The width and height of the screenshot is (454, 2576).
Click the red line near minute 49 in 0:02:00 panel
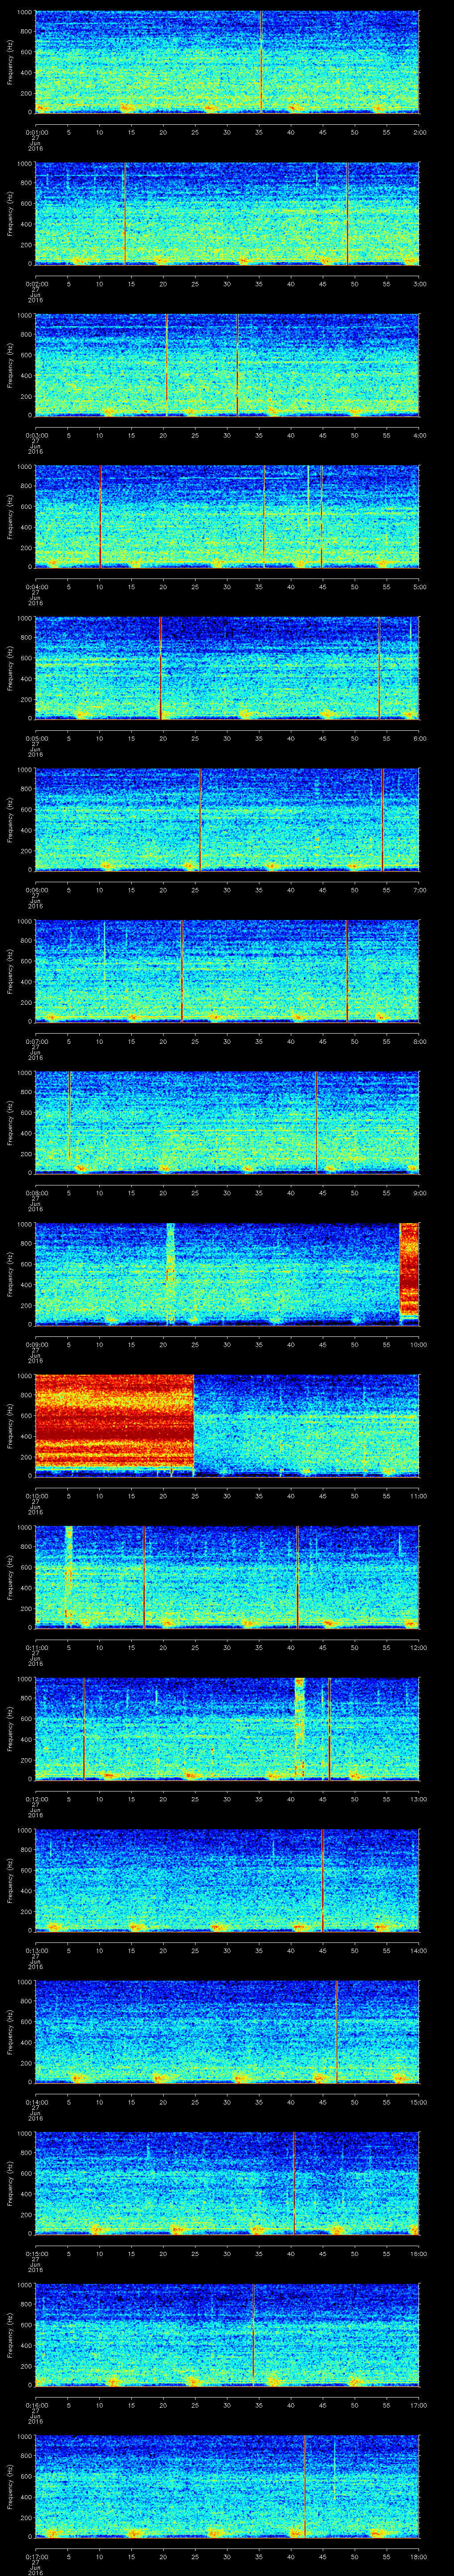point(347,214)
